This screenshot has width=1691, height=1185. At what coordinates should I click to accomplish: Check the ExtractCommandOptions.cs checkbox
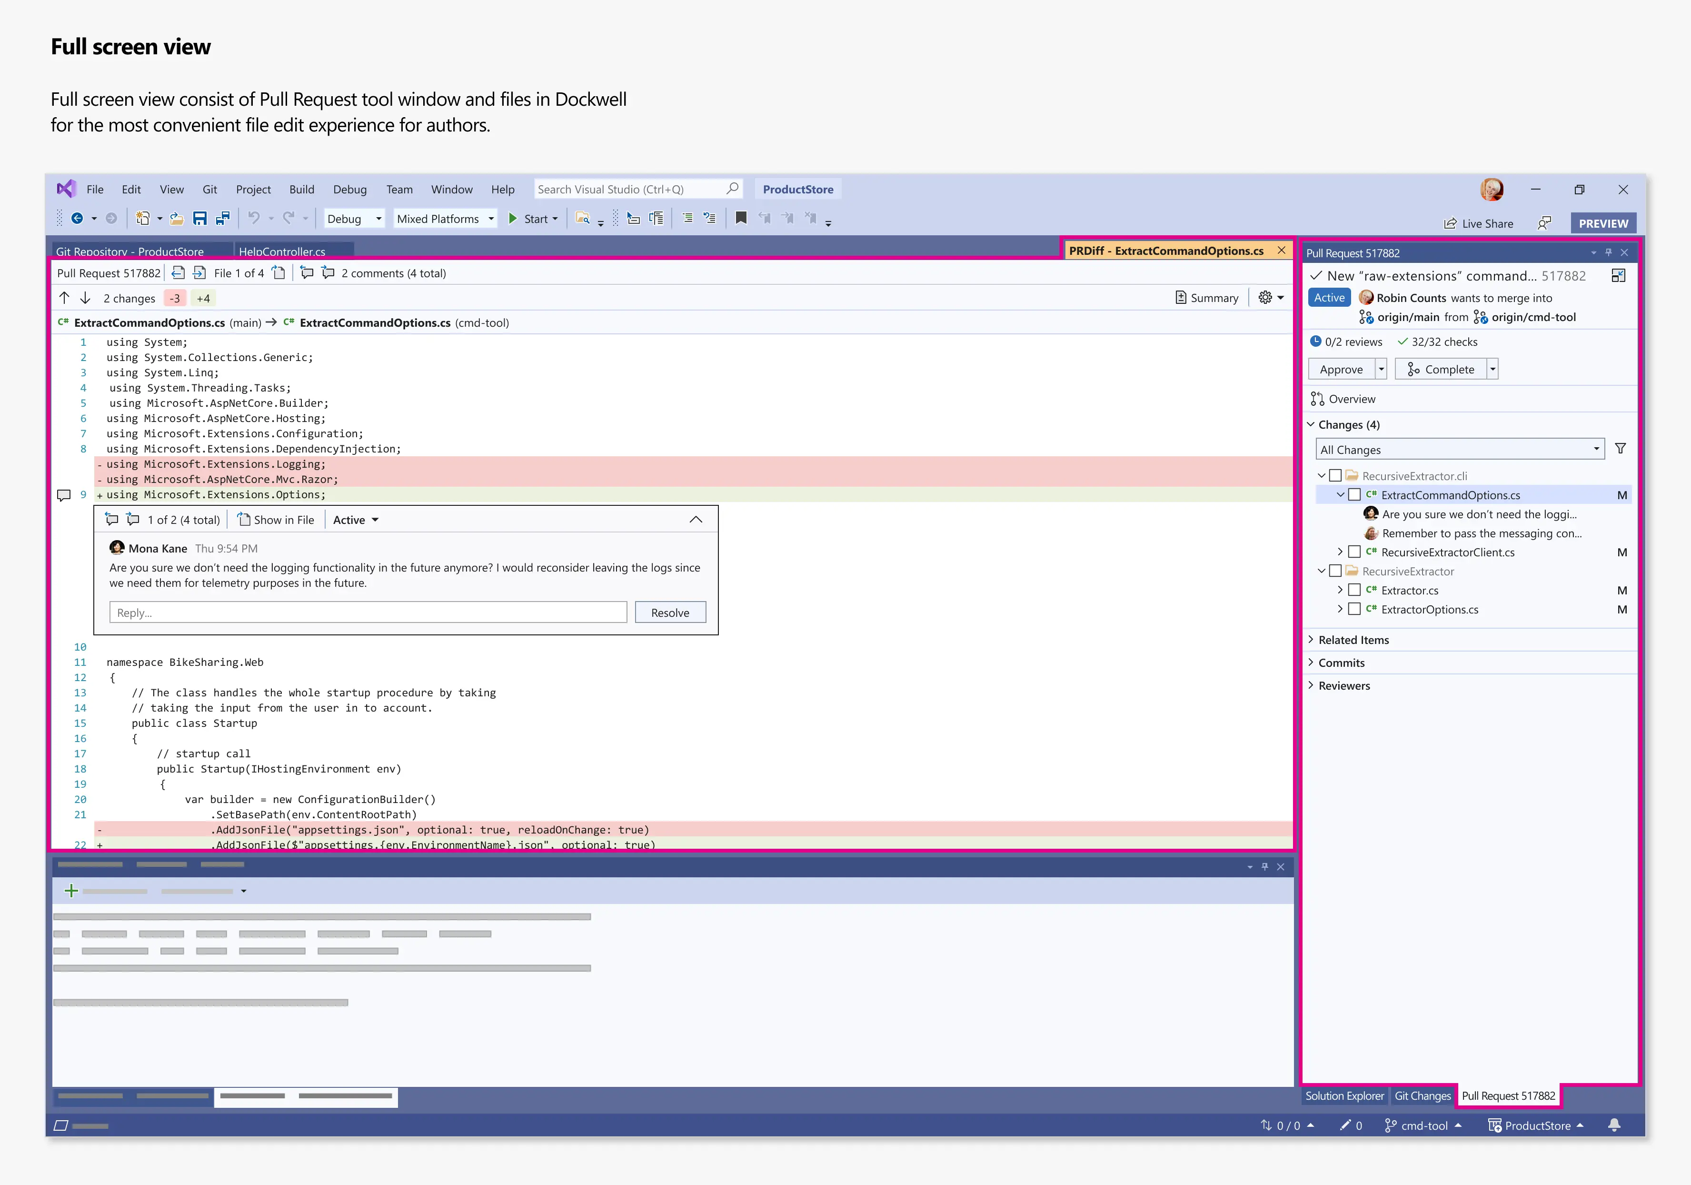click(x=1354, y=494)
